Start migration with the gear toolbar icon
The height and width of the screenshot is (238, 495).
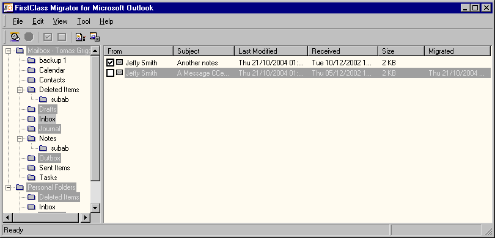pos(15,37)
